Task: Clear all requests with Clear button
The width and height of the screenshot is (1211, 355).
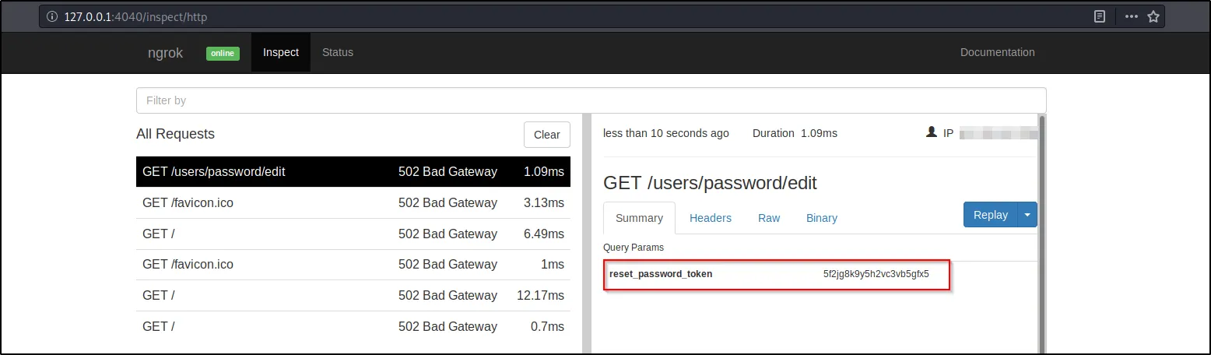Action: (546, 135)
